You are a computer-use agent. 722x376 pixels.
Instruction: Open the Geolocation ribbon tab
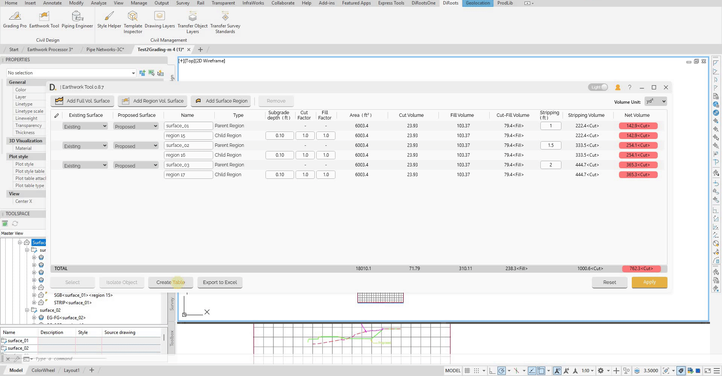(x=477, y=3)
